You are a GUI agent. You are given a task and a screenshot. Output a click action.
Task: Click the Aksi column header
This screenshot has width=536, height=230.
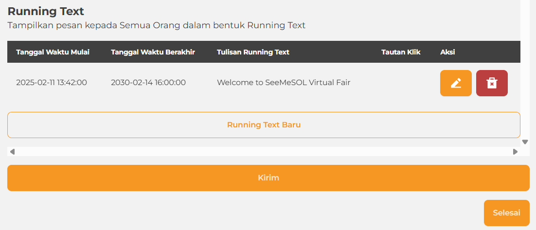(447, 52)
